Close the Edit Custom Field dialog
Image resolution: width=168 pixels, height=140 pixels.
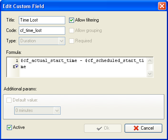[x=162, y=6]
